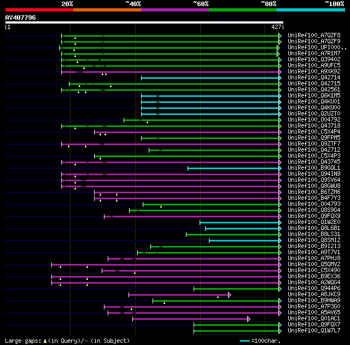The image size is (350, 345).
Task: Click the white query sequence bar
Action: click(144, 22)
